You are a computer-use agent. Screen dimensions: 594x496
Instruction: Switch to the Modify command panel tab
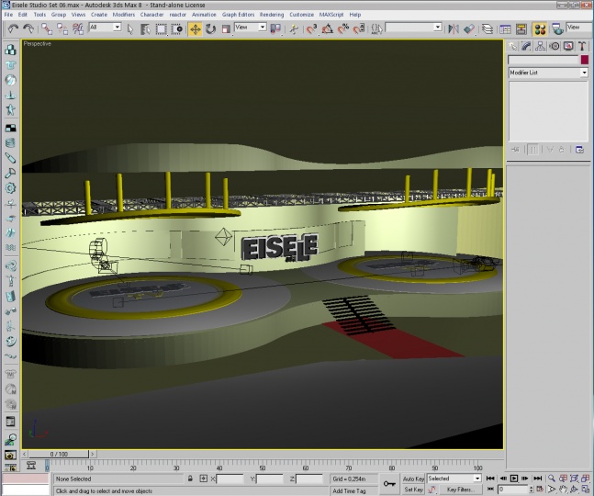[x=526, y=46]
